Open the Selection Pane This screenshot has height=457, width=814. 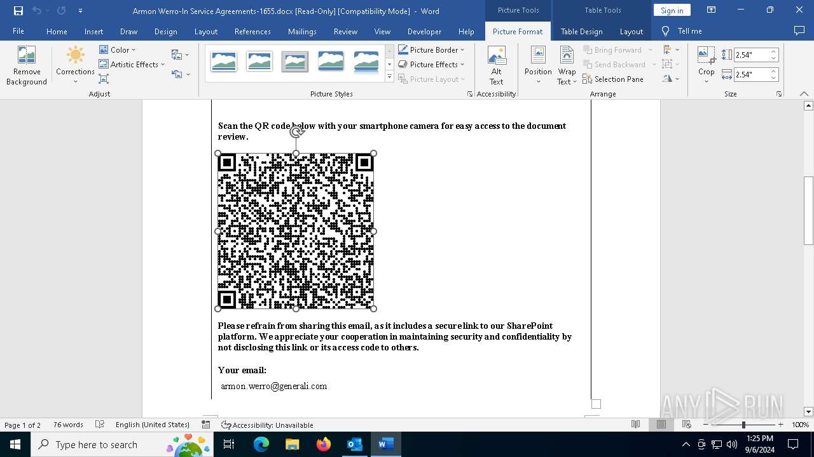tap(613, 79)
